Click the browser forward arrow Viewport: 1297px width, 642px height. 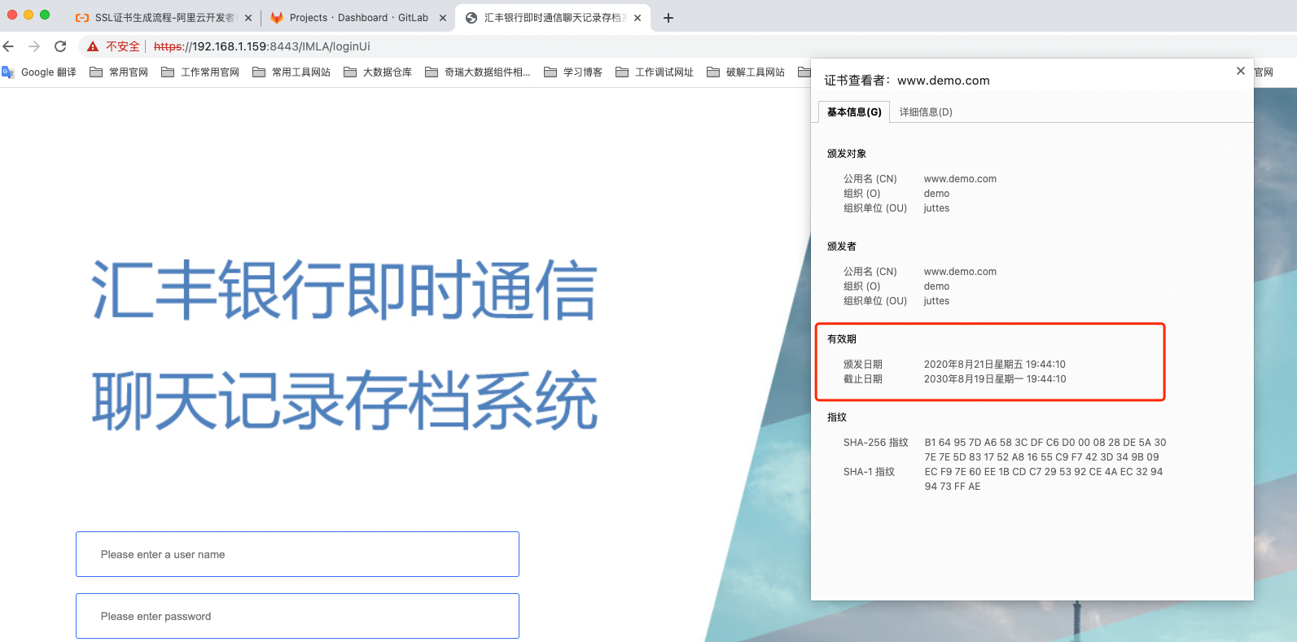[34, 46]
